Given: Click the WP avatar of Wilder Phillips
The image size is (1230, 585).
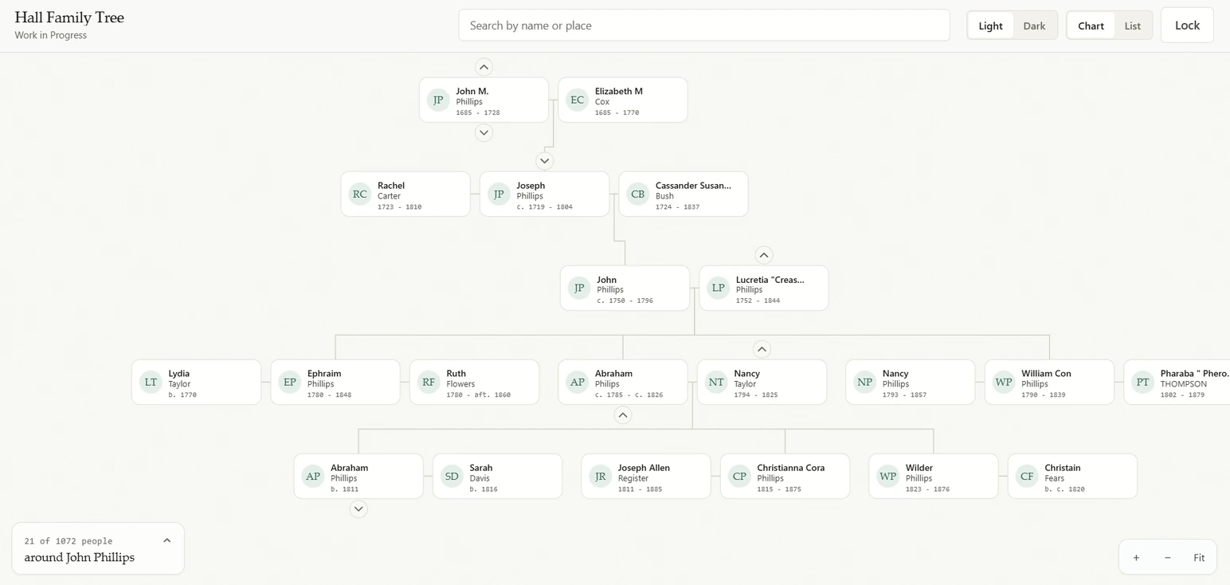Looking at the screenshot, I should coord(887,476).
